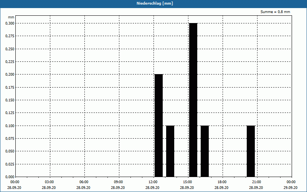The width and height of the screenshot is (307, 192).
Task: Click the 0,175 y-axis label
Action: tap(10, 88)
